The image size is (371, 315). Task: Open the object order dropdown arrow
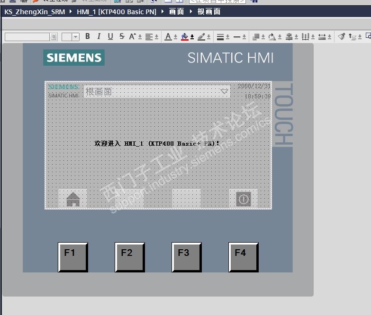(263, 37)
